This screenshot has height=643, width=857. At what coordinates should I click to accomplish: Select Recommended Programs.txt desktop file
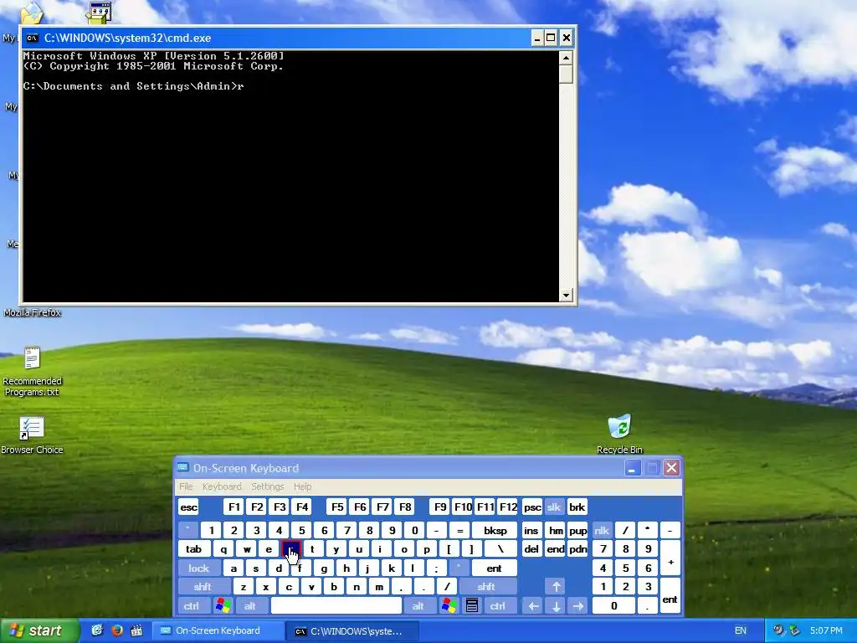click(x=32, y=372)
